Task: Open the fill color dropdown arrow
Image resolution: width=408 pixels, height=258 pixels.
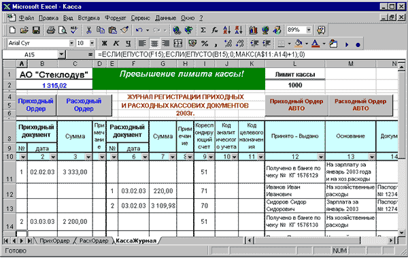Action: (307, 44)
